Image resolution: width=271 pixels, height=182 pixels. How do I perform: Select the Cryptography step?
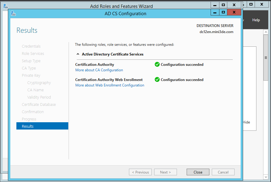pyautogui.click(x=39, y=83)
